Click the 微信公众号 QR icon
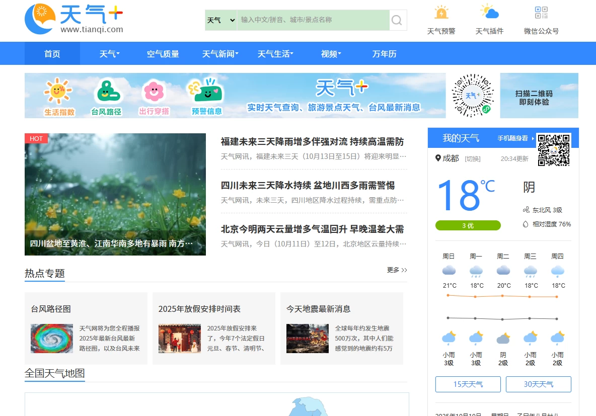596x416 pixels. [541, 13]
